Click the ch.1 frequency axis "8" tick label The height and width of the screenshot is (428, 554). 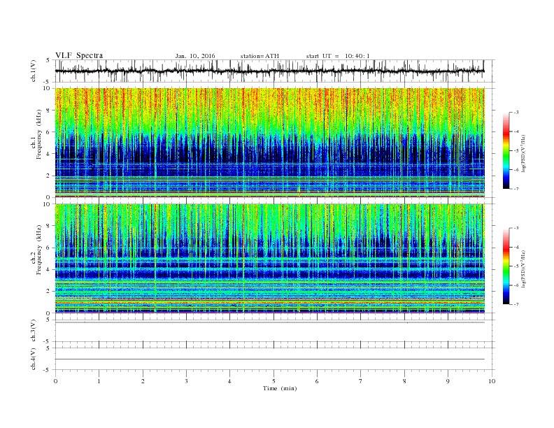pyautogui.click(x=49, y=110)
